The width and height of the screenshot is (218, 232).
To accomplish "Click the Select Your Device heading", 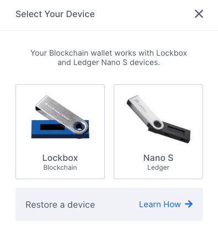I will coord(55,14).
